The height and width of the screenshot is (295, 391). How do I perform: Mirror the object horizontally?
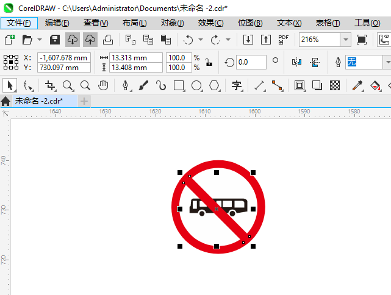[296, 62]
